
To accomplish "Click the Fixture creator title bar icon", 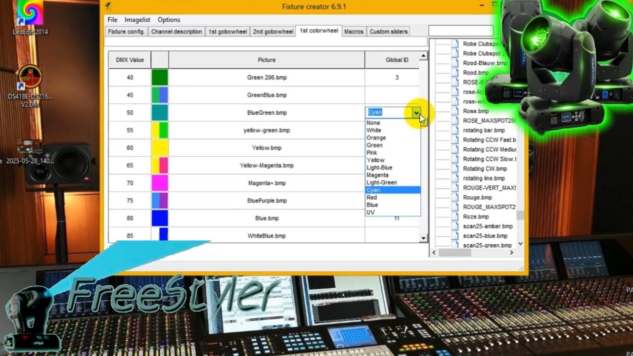I will coord(108,6).
